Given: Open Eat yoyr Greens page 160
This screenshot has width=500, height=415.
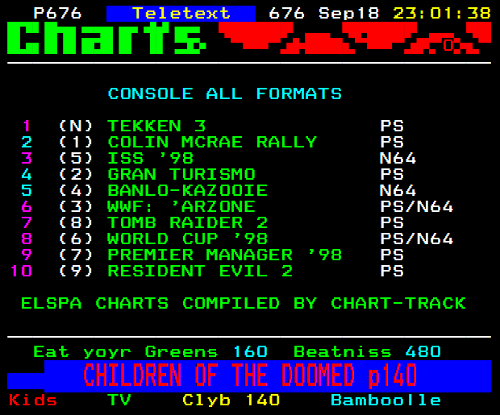Looking at the screenshot, I should 150,352.
